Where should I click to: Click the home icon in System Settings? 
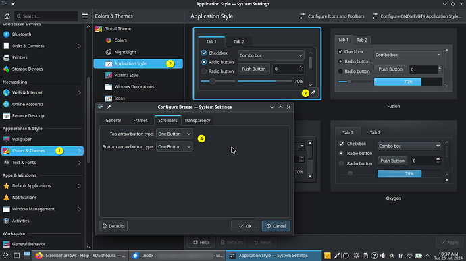[x=7, y=16]
